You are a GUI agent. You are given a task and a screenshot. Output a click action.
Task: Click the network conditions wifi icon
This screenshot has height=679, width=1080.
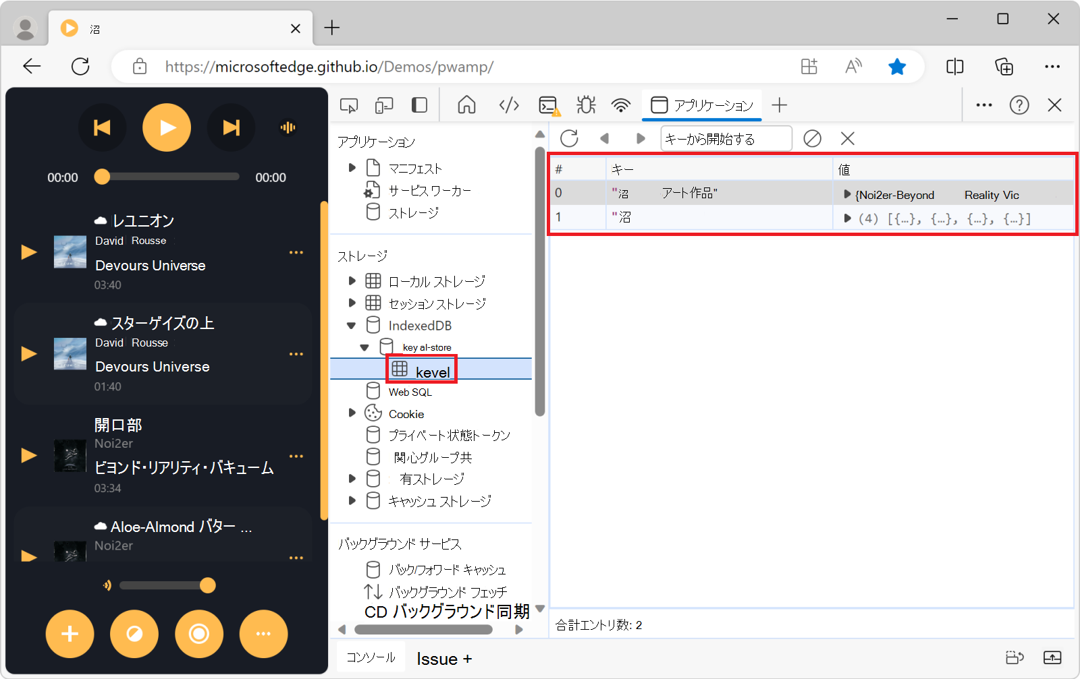click(620, 105)
